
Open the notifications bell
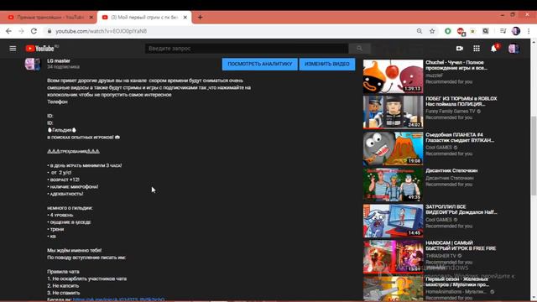(x=493, y=49)
